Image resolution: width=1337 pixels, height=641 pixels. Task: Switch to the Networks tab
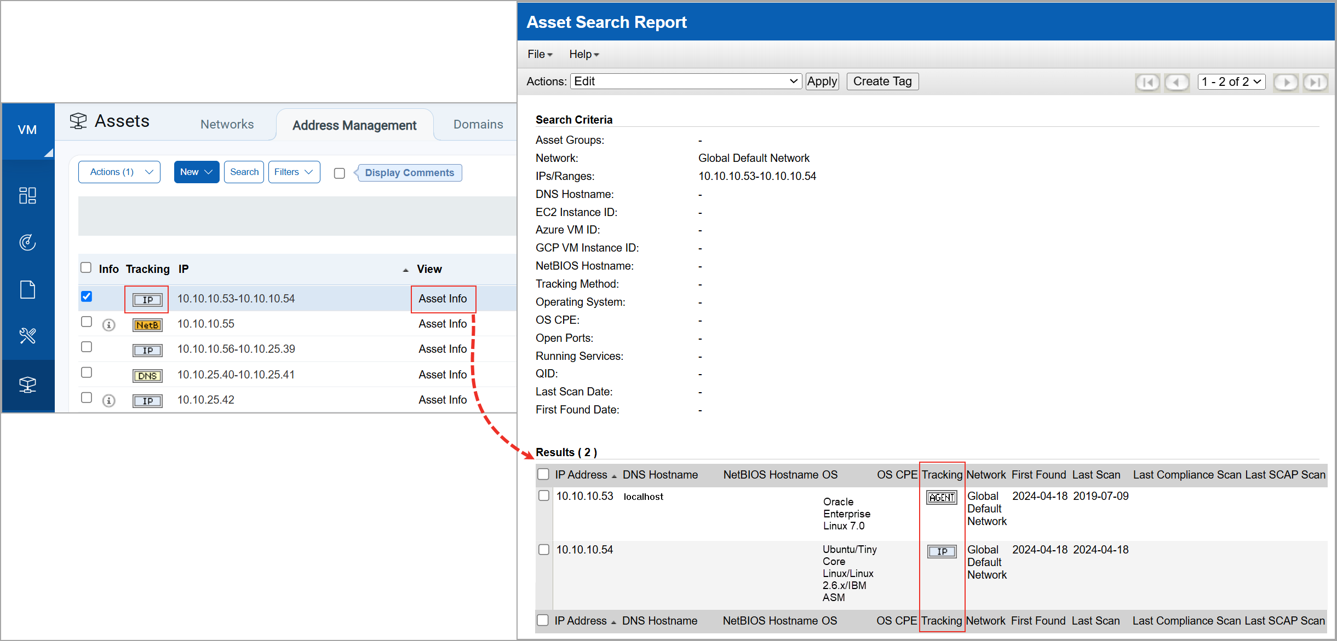227,124
